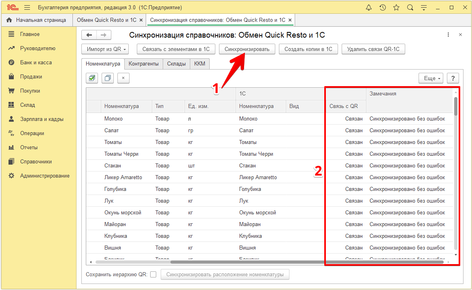Switch to ККМ tab

click(200, 64)
